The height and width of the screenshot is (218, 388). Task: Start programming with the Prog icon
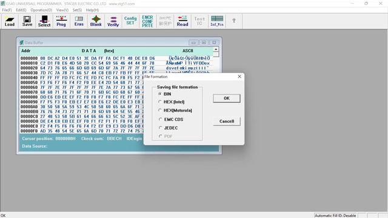[61, 21]
